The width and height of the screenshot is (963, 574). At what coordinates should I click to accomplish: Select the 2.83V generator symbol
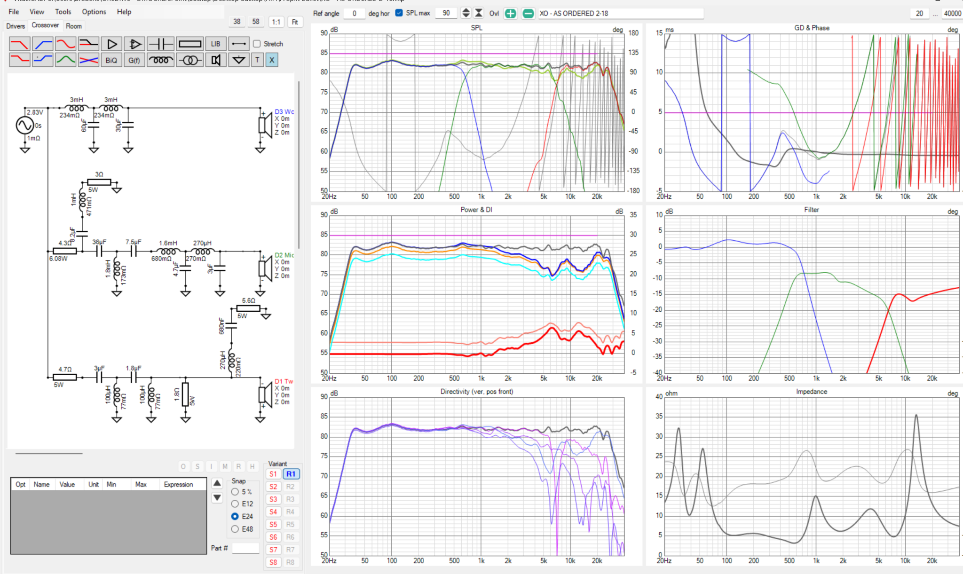tap(24, 126)
